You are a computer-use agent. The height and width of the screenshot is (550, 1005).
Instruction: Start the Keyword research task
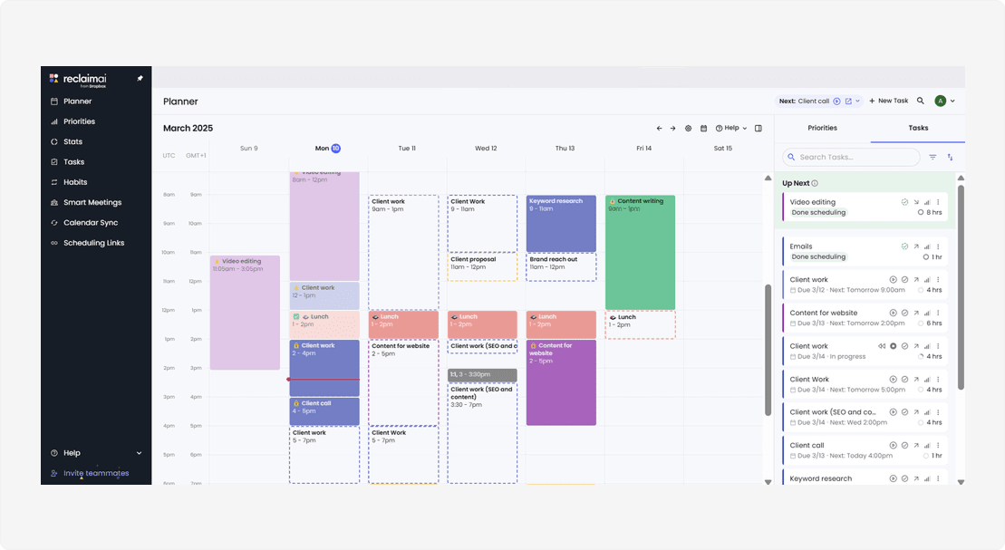893,478
